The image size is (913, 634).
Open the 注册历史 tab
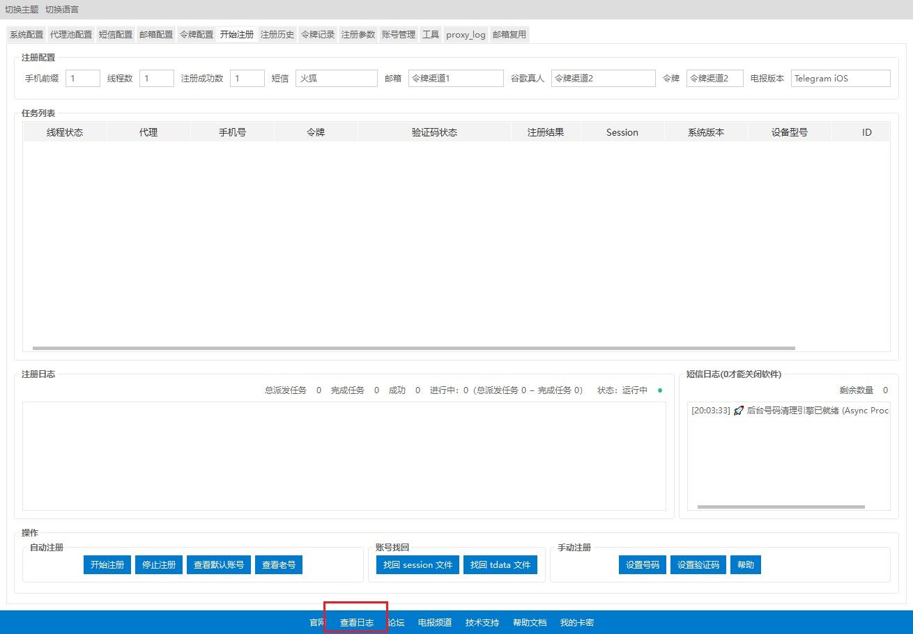tap(277, 34)
